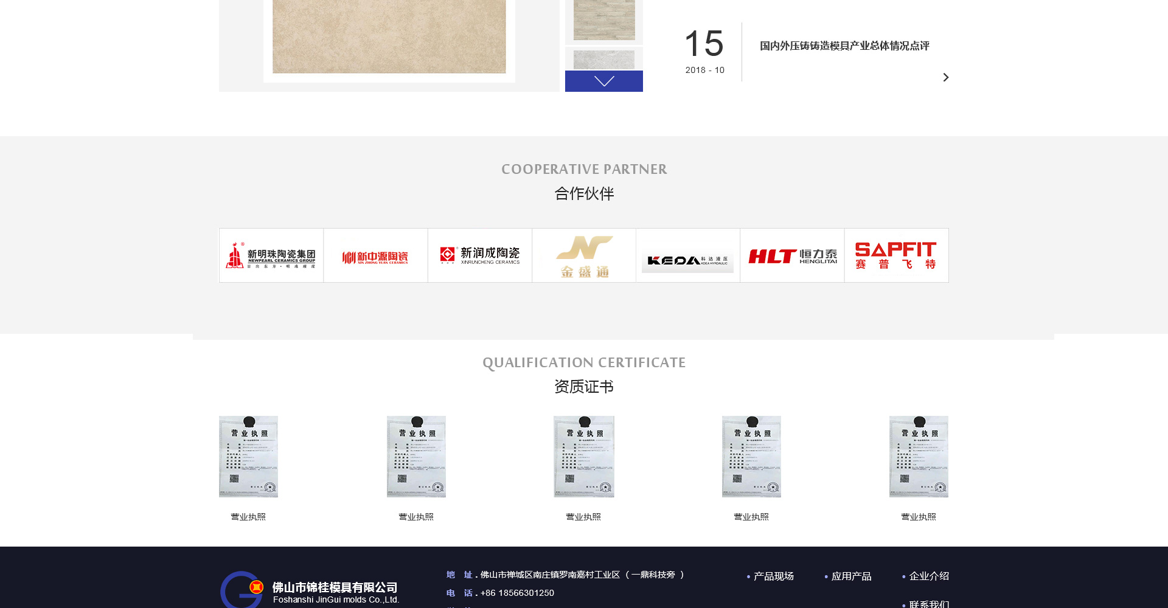Screen dimensions: 1168x608
Task: Select the Xinruncheng Ceramics partner logo
Action: (x=480, y=255)
